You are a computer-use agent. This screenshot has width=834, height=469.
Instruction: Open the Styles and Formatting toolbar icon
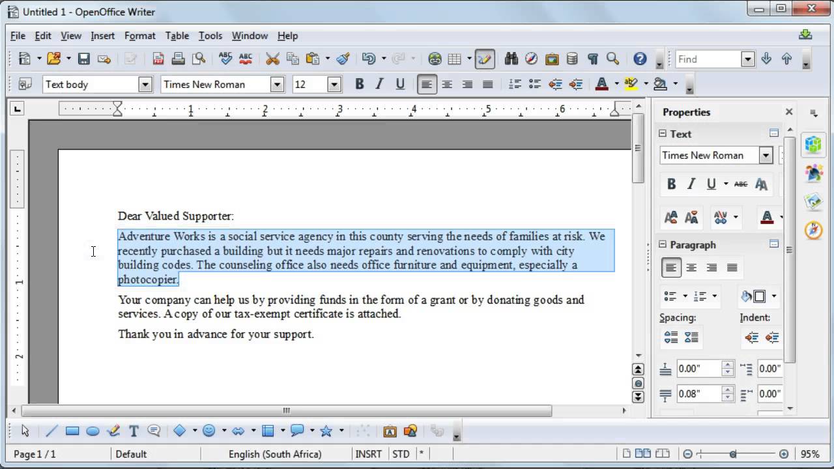click(25, 84)
